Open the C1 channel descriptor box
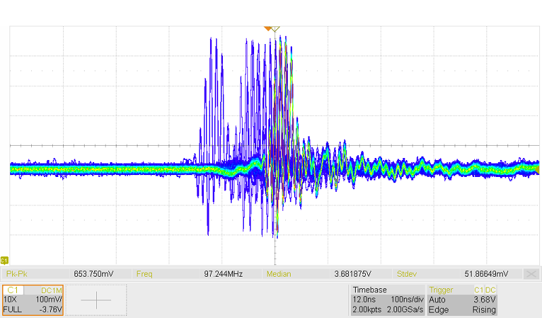Image resolution: width=542 pixels, height=318 pixels. 33,300
